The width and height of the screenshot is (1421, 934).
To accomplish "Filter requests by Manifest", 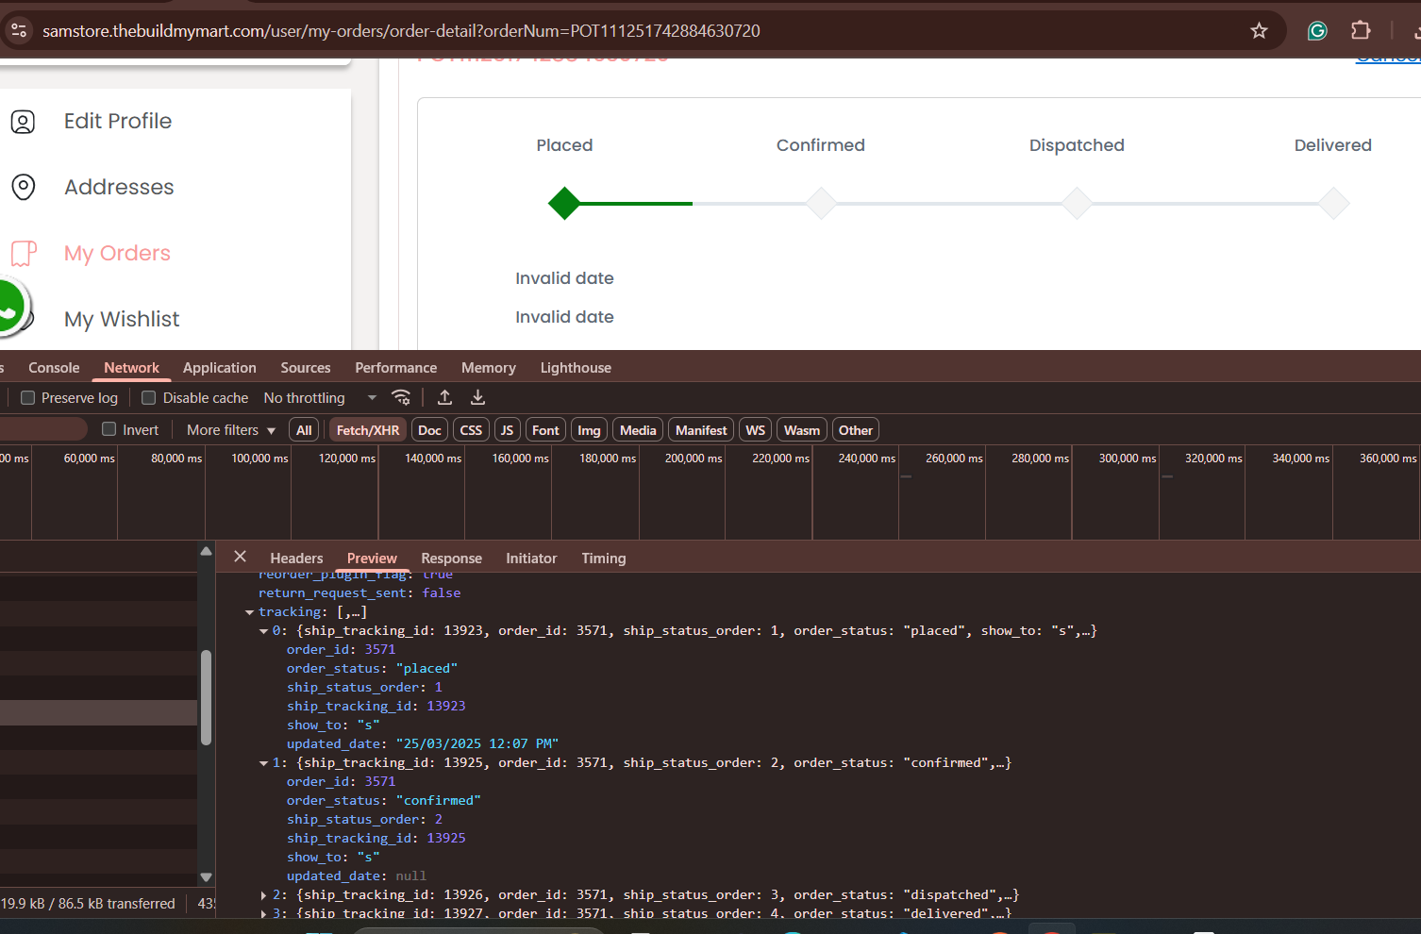I will click(x=701, y=430).
